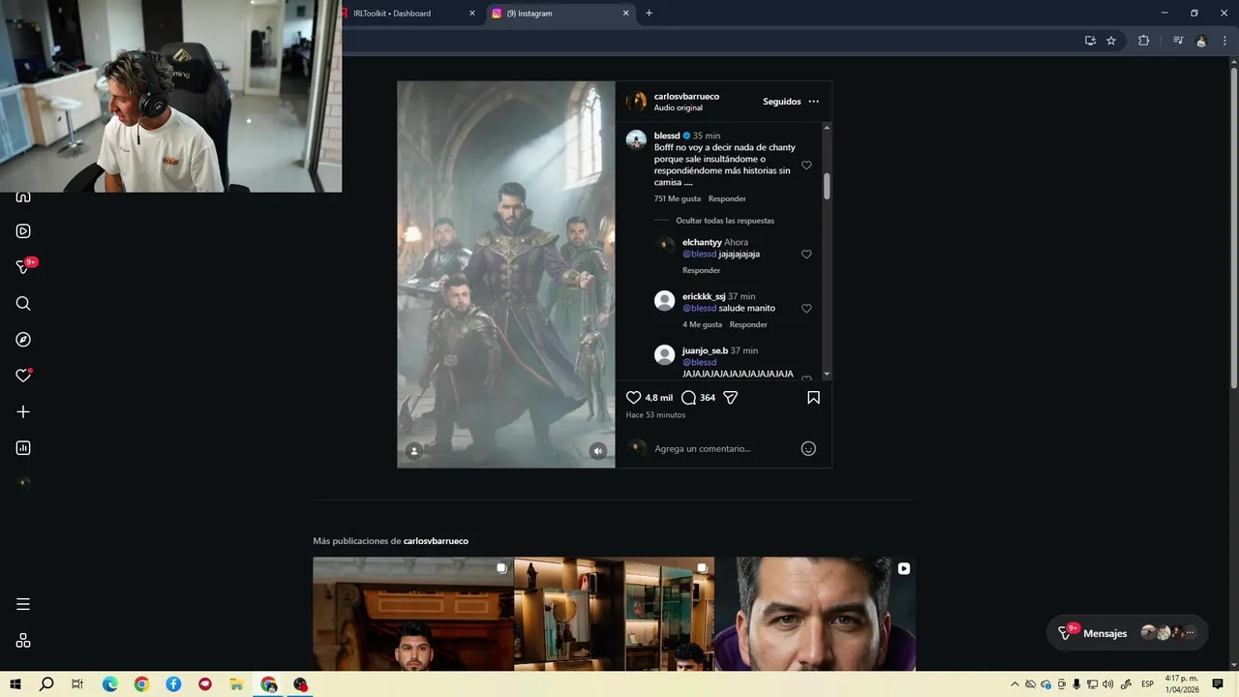Reply to blessd's comment

click(x=727, y=198)
